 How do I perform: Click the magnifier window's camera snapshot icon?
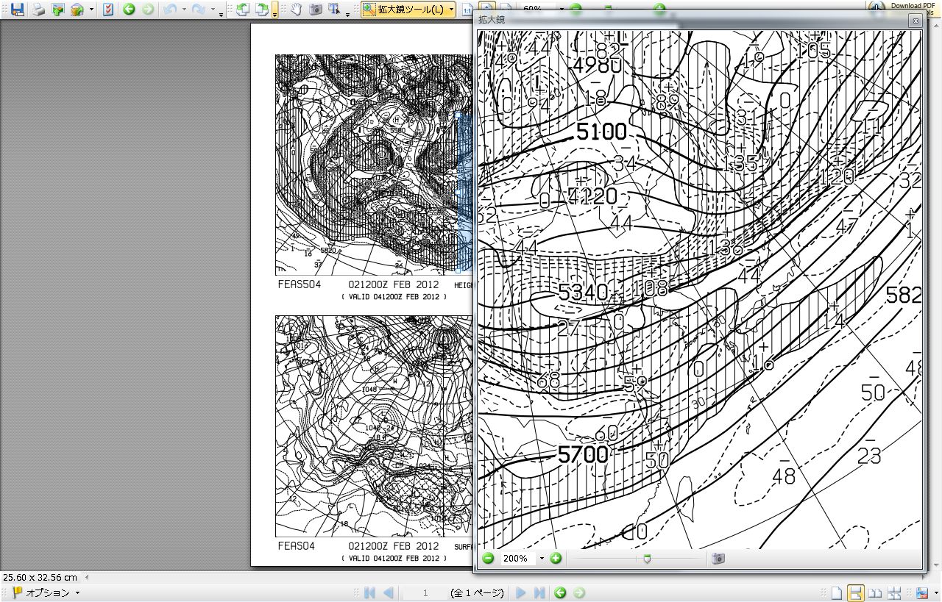[718, 559]
